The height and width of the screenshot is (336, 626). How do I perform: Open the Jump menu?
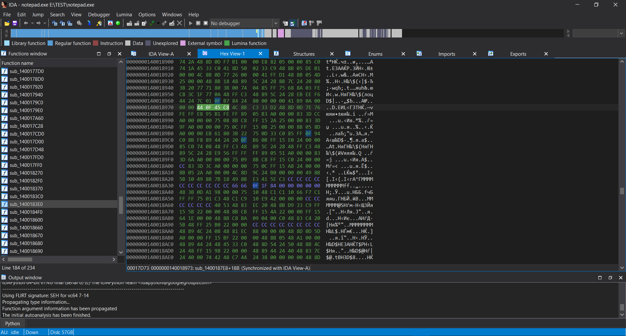tap(38, 15)
